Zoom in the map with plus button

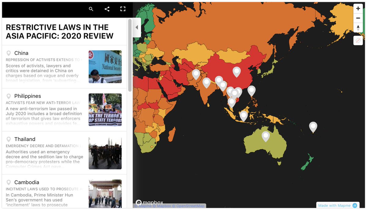point(358,8)
